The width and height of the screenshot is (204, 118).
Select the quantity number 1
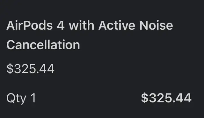tap(33, 98)
